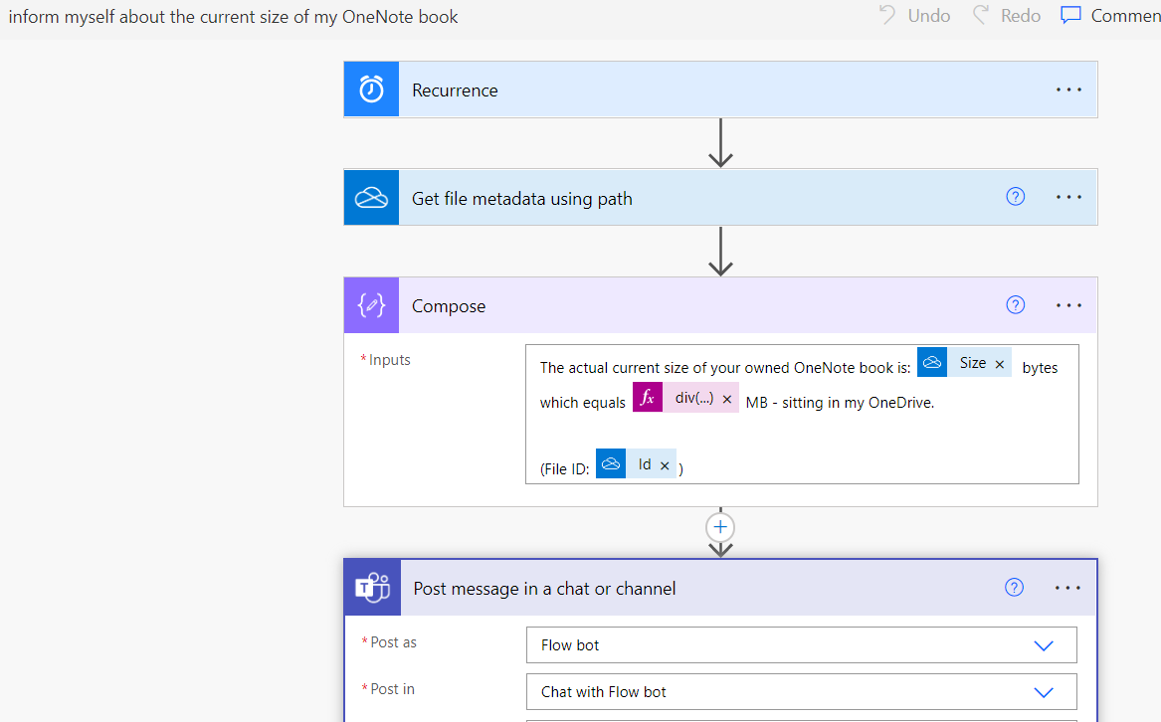
Task: Click the Id dynamic content token
Action: coord(636,463)
